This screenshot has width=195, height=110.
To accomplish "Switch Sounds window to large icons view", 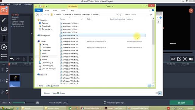I will tap(153, 86).
